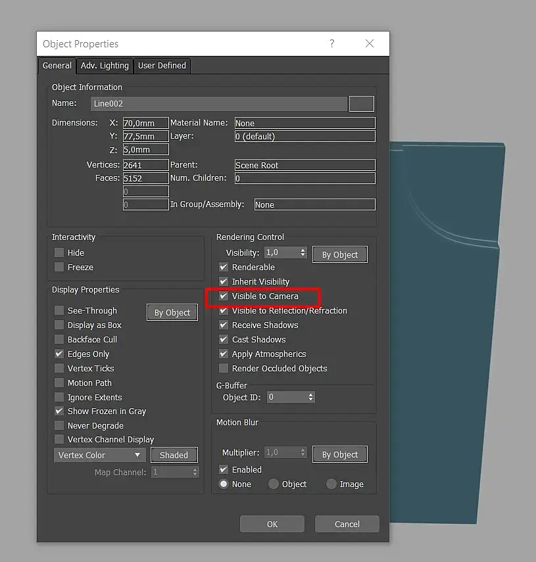This screenshot has width=536, height=562.
Task: Enable the See-Through checkbox
Action: click(x=59, y=310)
